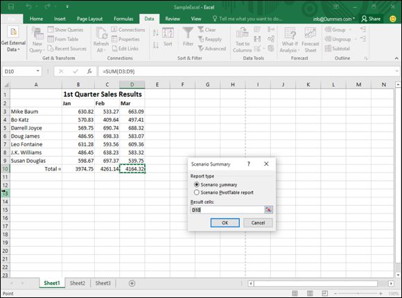The height and width of the screenshot is (298, 402).
Task: Open Quick Access Toolbar customize dropdown
Action: tap(67, 7)
